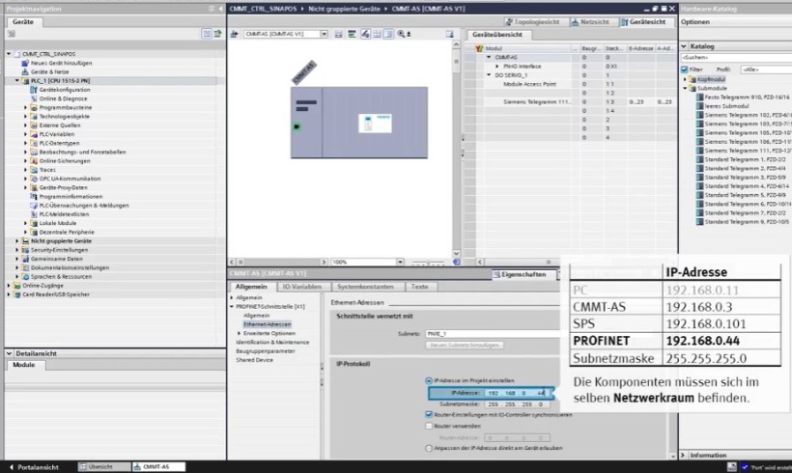This screenshot has width=792, height=473.
Task: Click the network view icon left of device selector
Action: point(235,34)
